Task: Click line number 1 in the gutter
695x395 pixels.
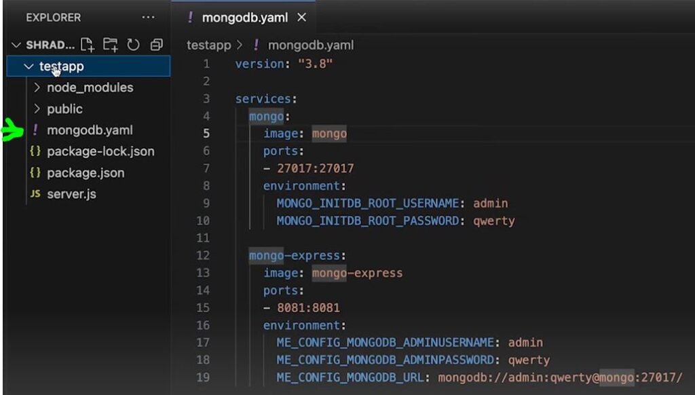Action: [x=206, y=64]
